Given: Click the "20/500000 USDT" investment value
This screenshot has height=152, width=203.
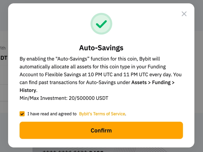Looking at the screenshot, I should 88,98.
